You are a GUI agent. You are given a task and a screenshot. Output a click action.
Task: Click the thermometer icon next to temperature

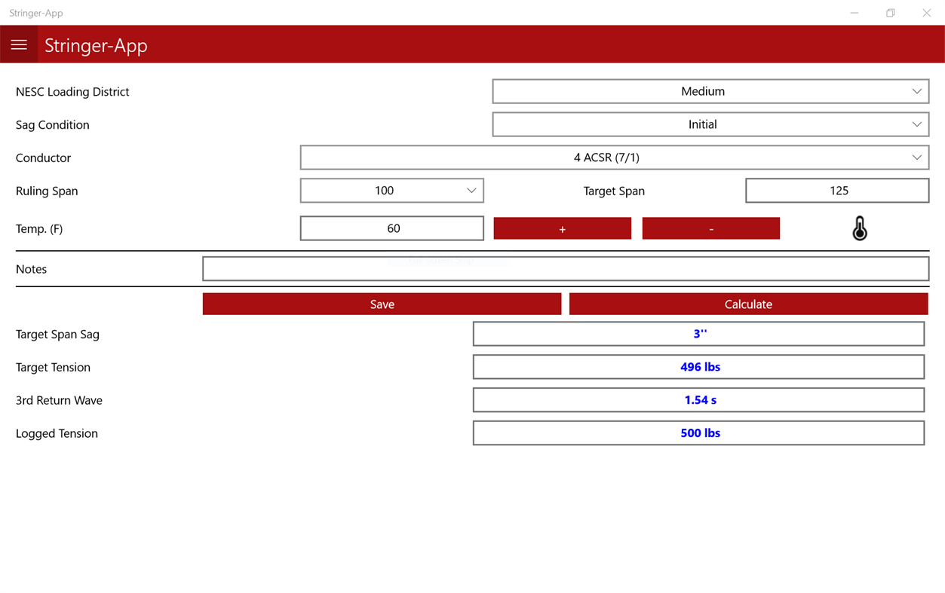point(859,228)
